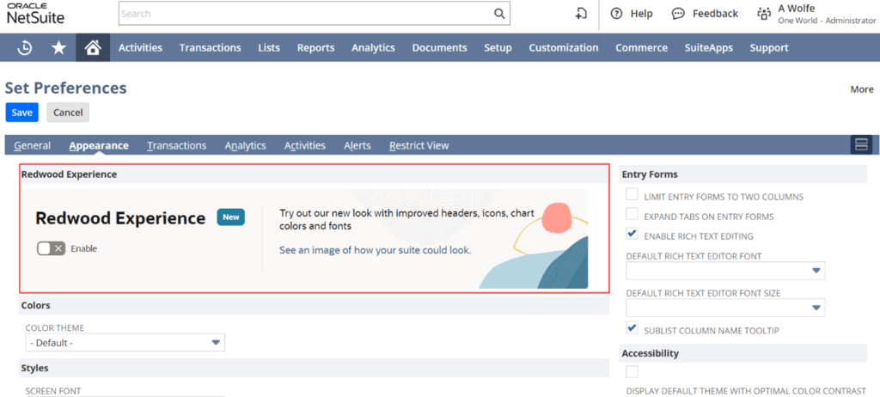Switch to the General preferences tab
Viewport: 880px width, 397px height.
coord(32,145)
